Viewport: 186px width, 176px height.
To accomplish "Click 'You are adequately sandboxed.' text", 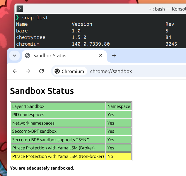I will tap(42, 168).
